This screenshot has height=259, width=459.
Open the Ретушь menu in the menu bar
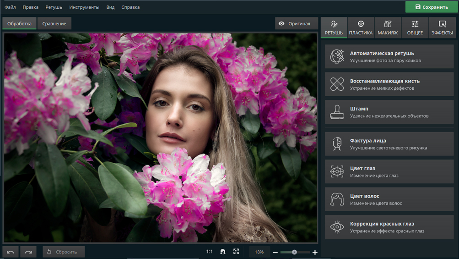click(54, 7)
